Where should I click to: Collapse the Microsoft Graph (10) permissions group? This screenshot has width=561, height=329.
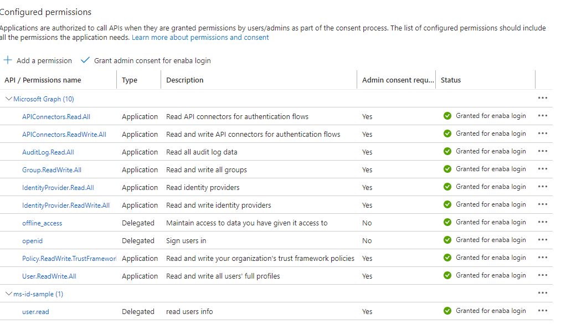(8, 99)
